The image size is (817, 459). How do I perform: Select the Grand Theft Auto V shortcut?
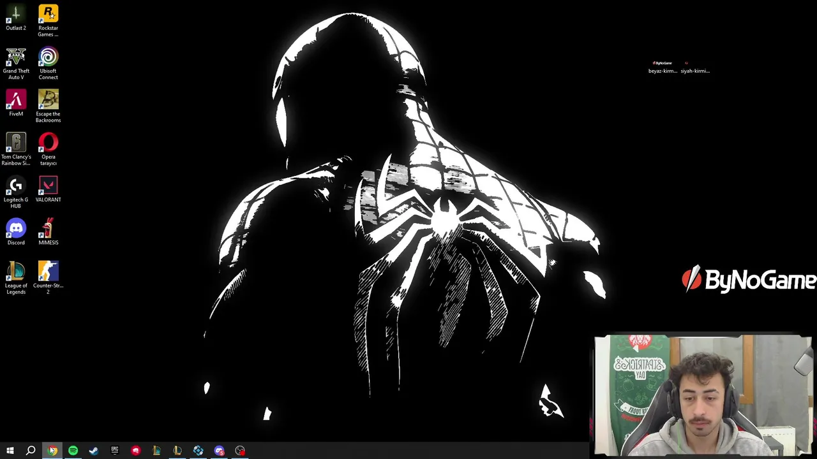16,64
